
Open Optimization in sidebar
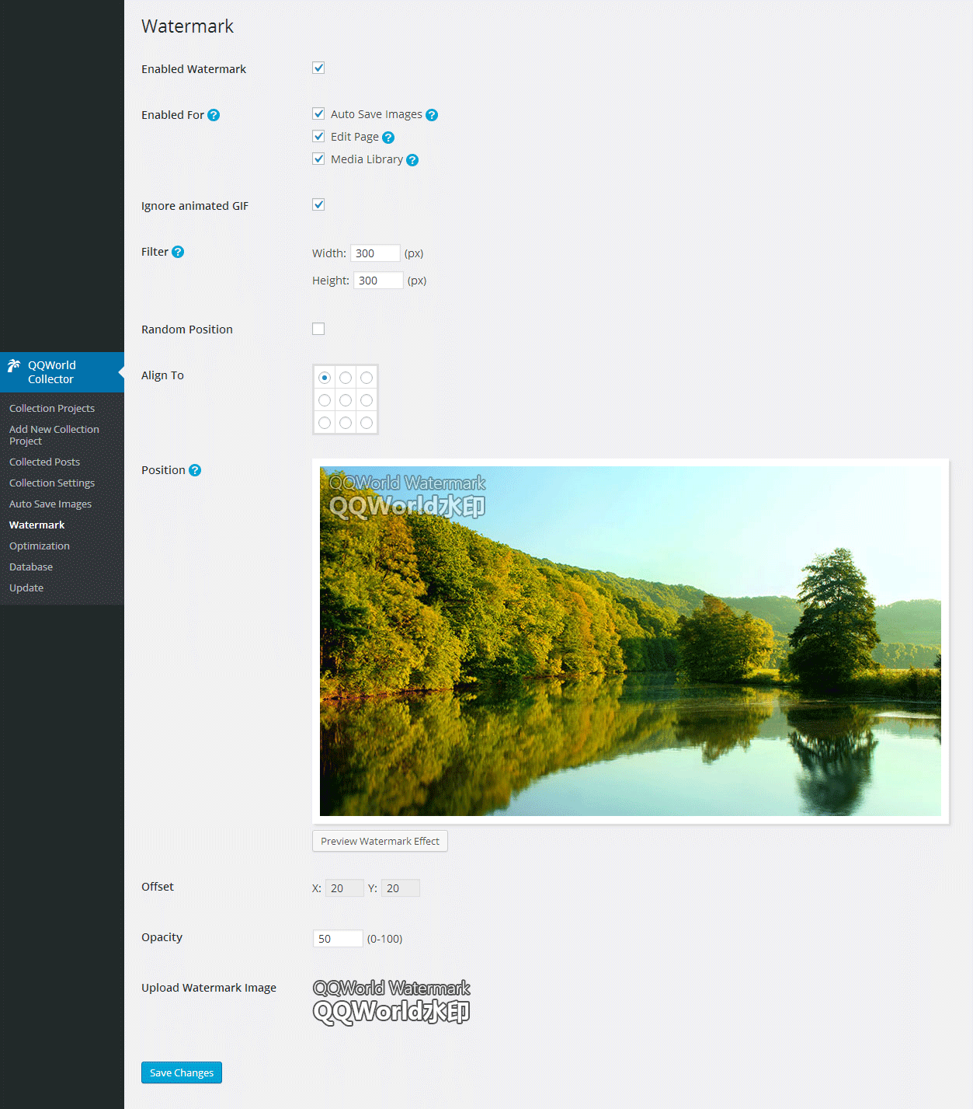[40, 546]
